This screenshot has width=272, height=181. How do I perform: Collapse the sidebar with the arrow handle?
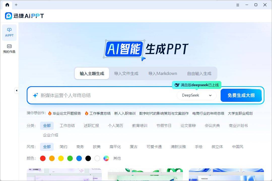[x=16, y=90]
